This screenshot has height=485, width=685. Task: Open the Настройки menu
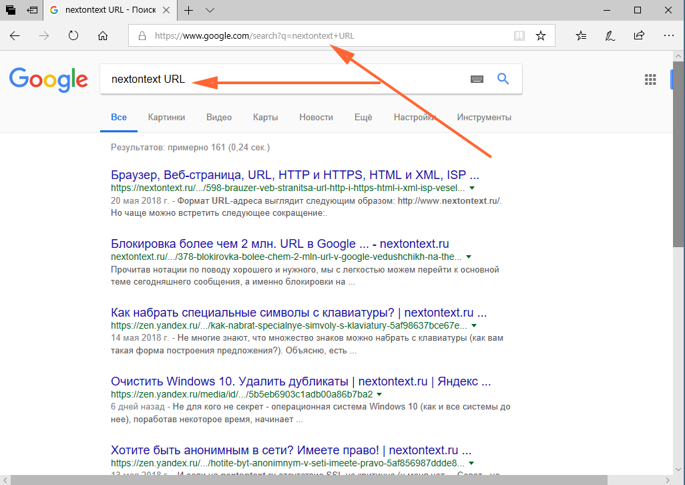414,117
